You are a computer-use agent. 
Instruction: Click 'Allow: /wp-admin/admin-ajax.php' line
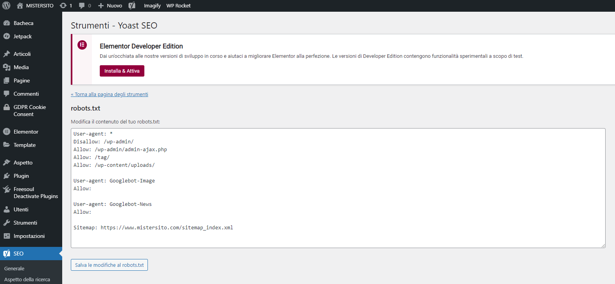pyautogui.click(x=120, y=149)
